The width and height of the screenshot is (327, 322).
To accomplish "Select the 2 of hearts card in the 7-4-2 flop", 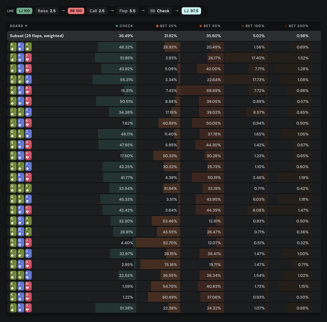I will [x=28, y=58].
